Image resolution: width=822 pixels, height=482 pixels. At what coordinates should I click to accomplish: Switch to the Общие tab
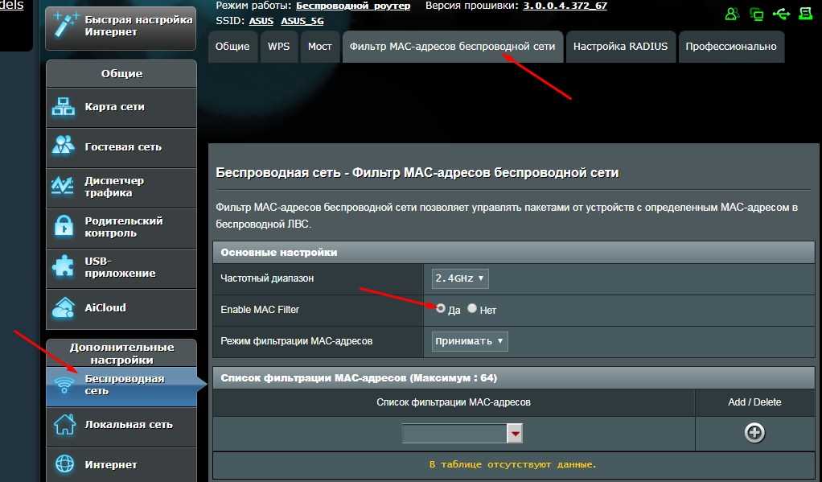tap(232, 47)
